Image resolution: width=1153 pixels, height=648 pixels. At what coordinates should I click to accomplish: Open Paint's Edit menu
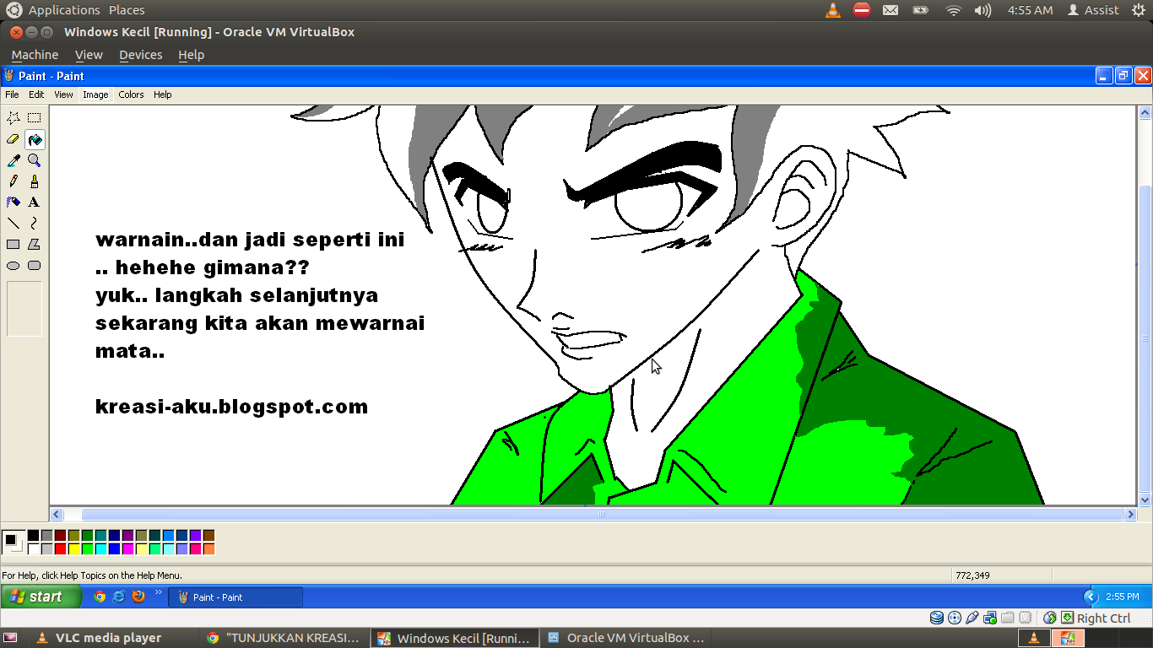36,94
